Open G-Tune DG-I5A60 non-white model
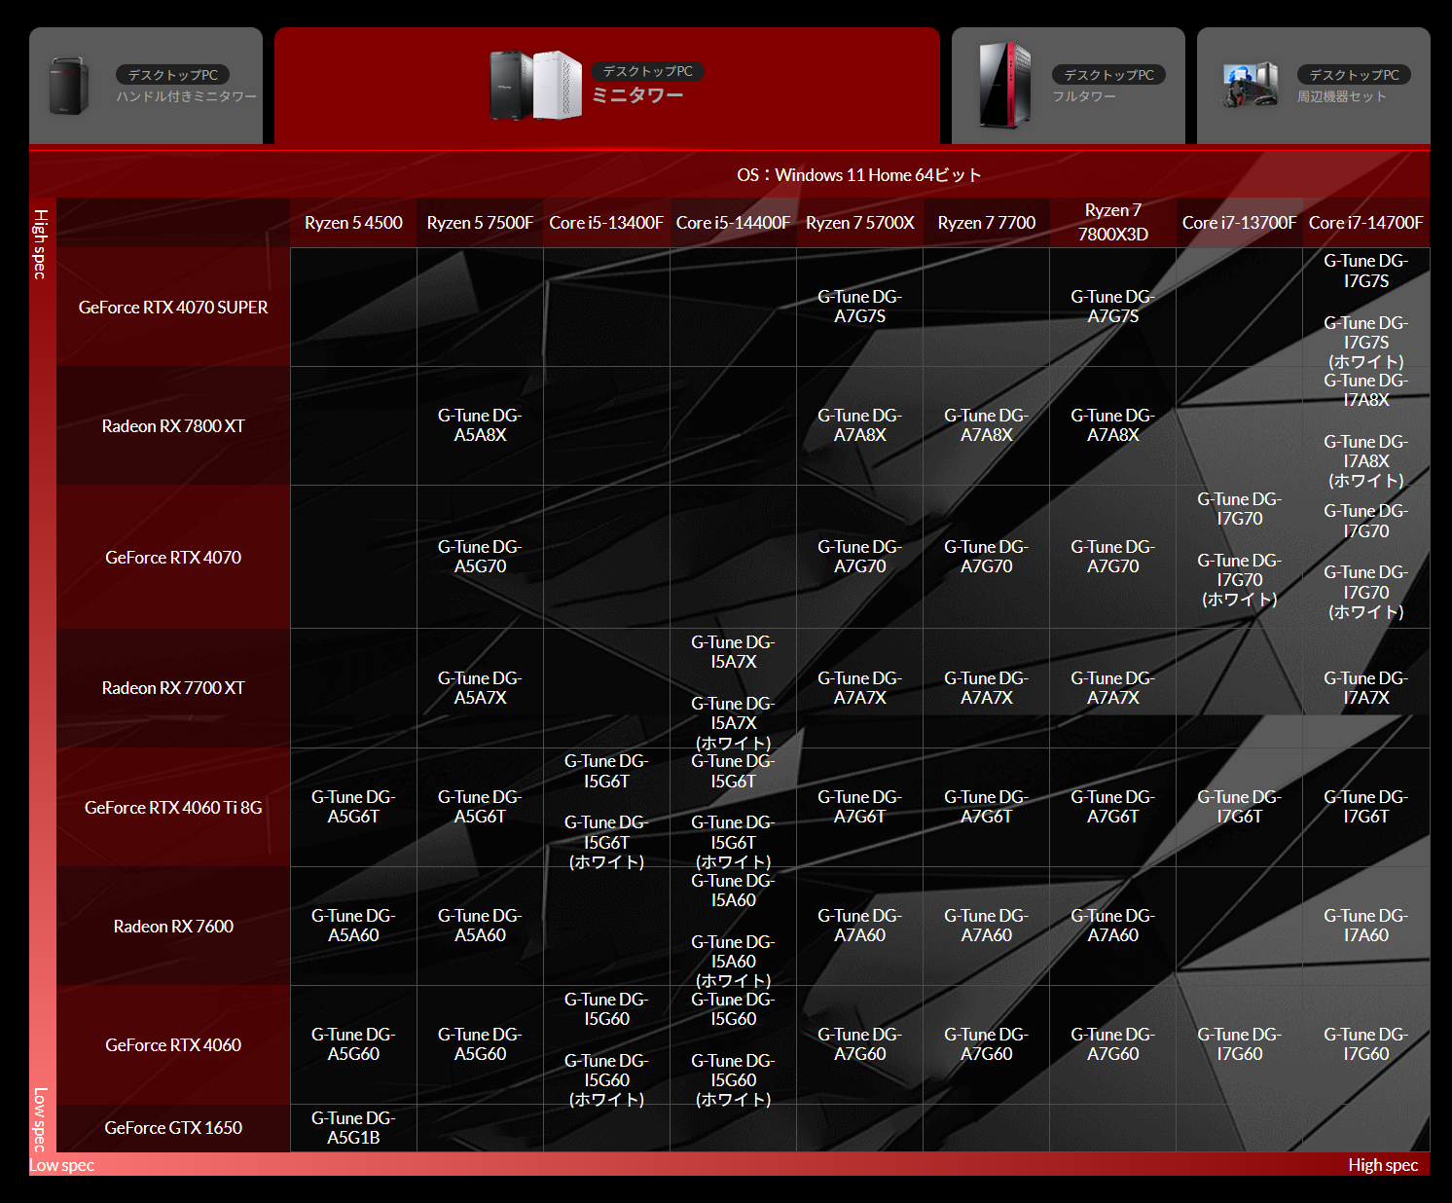This screenshot has height=1203, width=1452. pyautogui.click(x=734, y=891)
